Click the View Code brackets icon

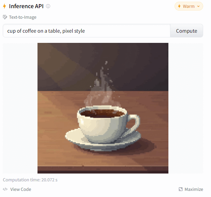[x=5, y=189]
